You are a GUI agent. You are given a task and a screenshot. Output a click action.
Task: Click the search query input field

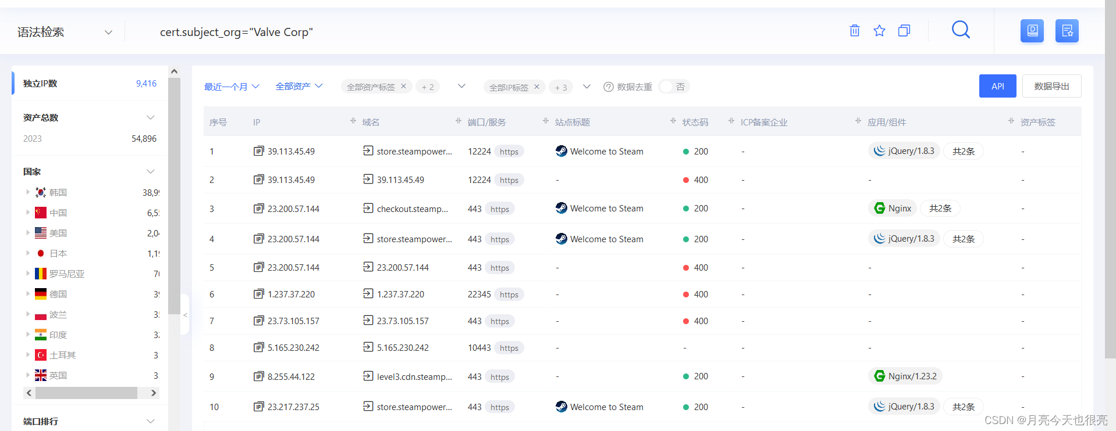point(489,32)
